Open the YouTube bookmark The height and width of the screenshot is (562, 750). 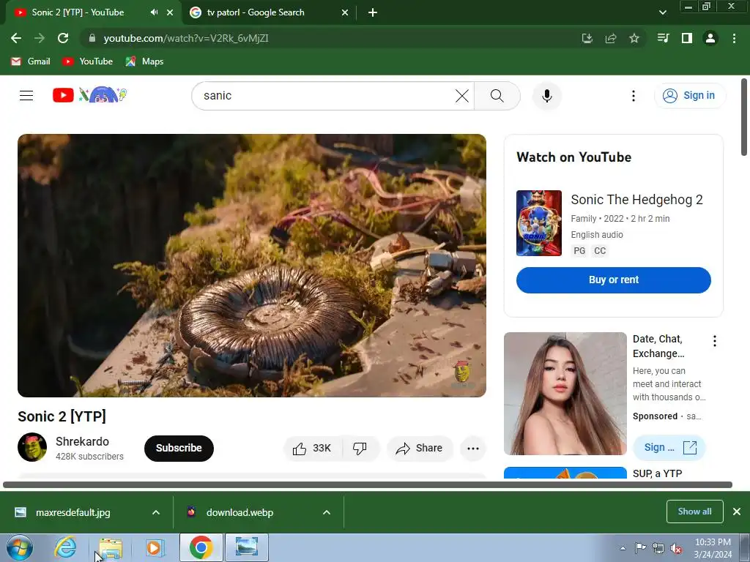click(x=88, y=61)
